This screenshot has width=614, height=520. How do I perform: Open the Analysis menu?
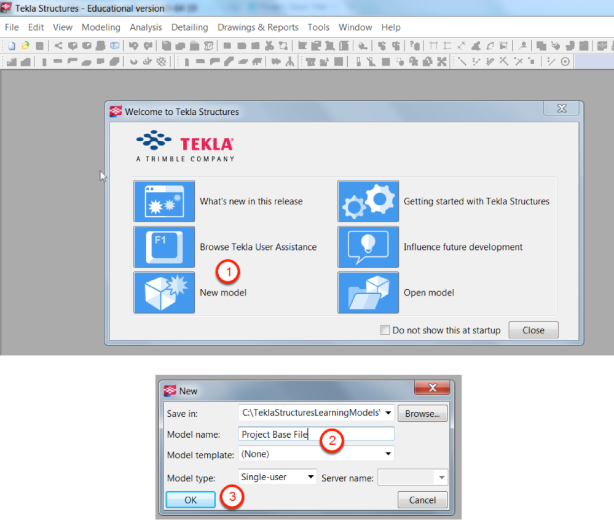coord(146,28)
